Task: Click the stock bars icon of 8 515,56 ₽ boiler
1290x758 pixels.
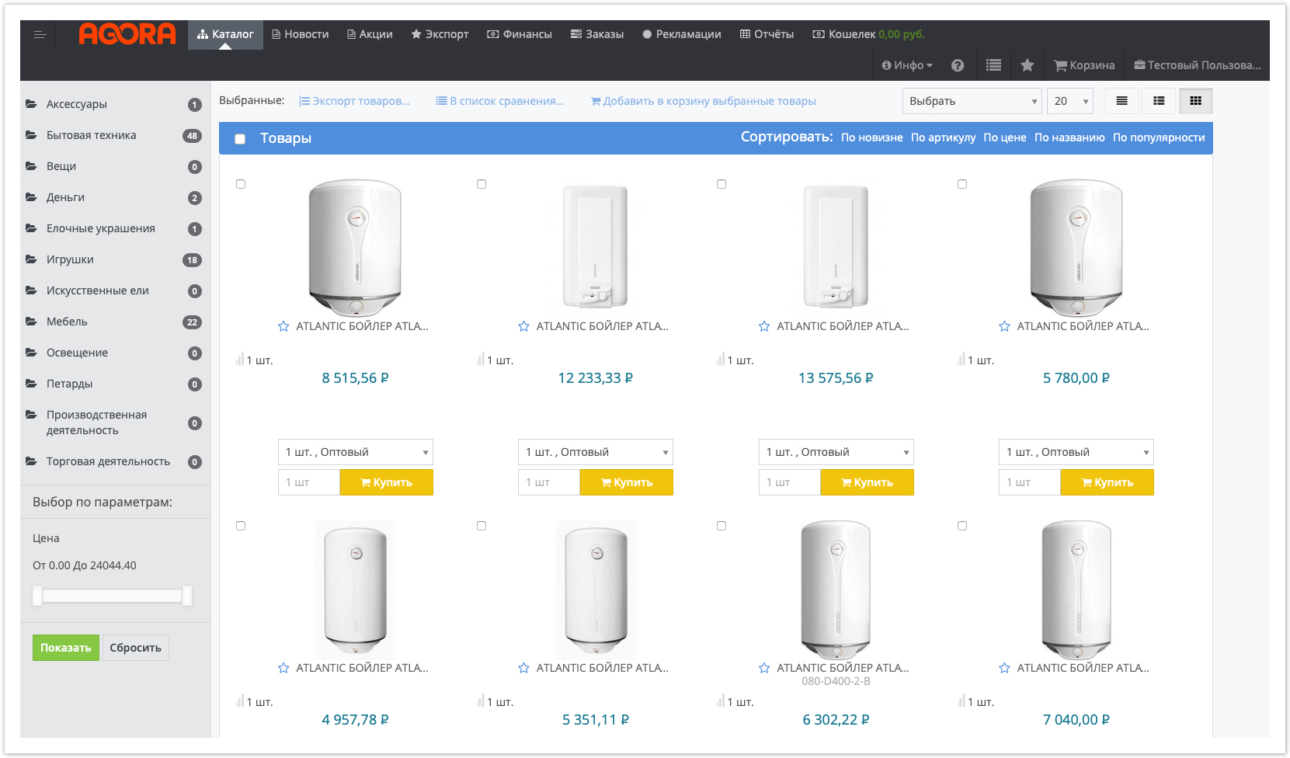Action: (240, 360)
